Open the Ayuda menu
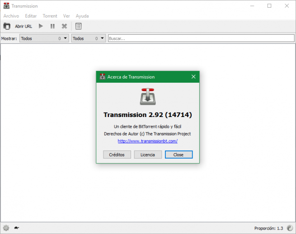This screenshot has height=234, width=296. point(82,16)
